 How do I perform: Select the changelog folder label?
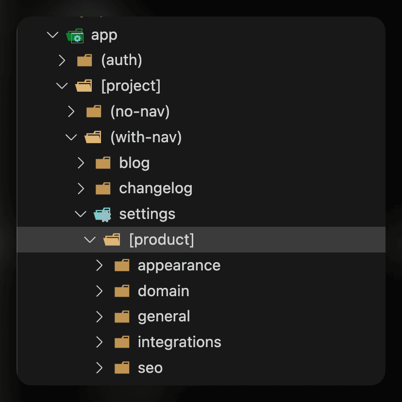click(x=156, y=188)
